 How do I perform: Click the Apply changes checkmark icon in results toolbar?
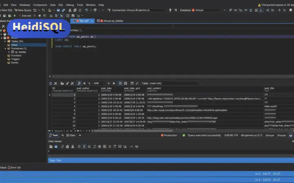tap(67, 83)
